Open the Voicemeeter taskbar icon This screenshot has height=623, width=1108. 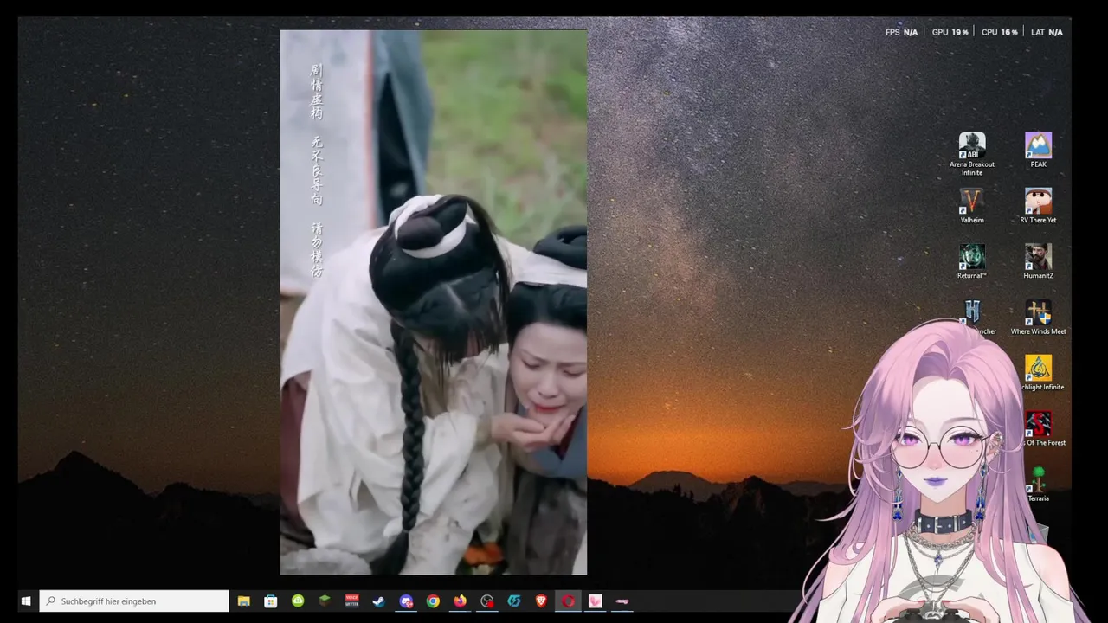click(351, 601)
